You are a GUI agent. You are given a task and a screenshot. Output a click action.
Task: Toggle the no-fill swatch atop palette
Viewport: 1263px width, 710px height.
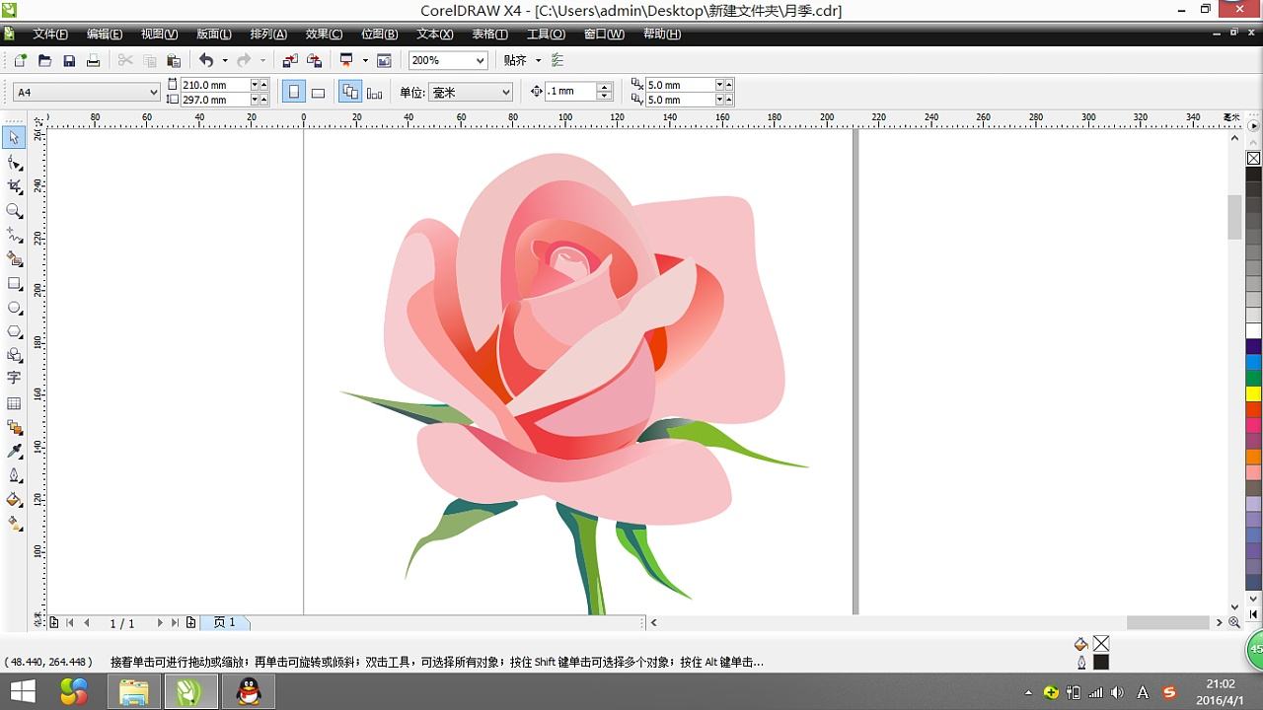pyautogui.click(x=1253, y=158)
